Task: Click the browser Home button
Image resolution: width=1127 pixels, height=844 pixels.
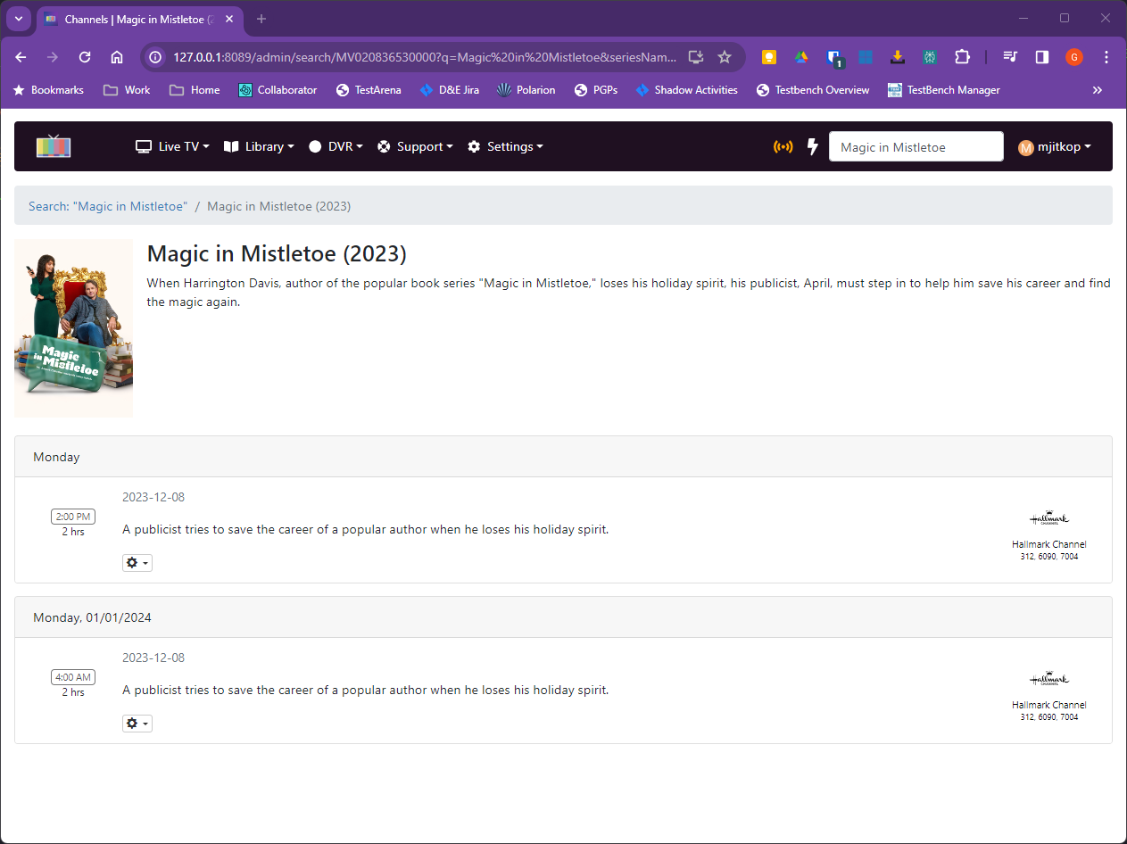Action: click(117, 57)
